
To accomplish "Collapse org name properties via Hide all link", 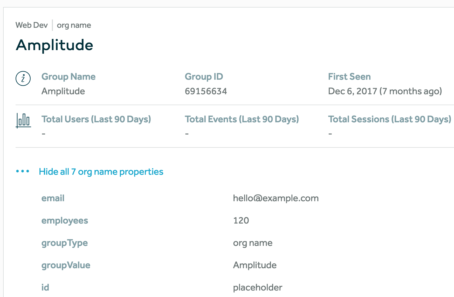I will pos(101,172).
